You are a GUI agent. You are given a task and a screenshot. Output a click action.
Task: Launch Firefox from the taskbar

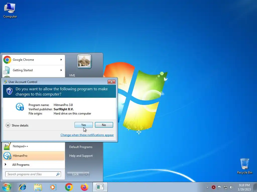(85, 187)
